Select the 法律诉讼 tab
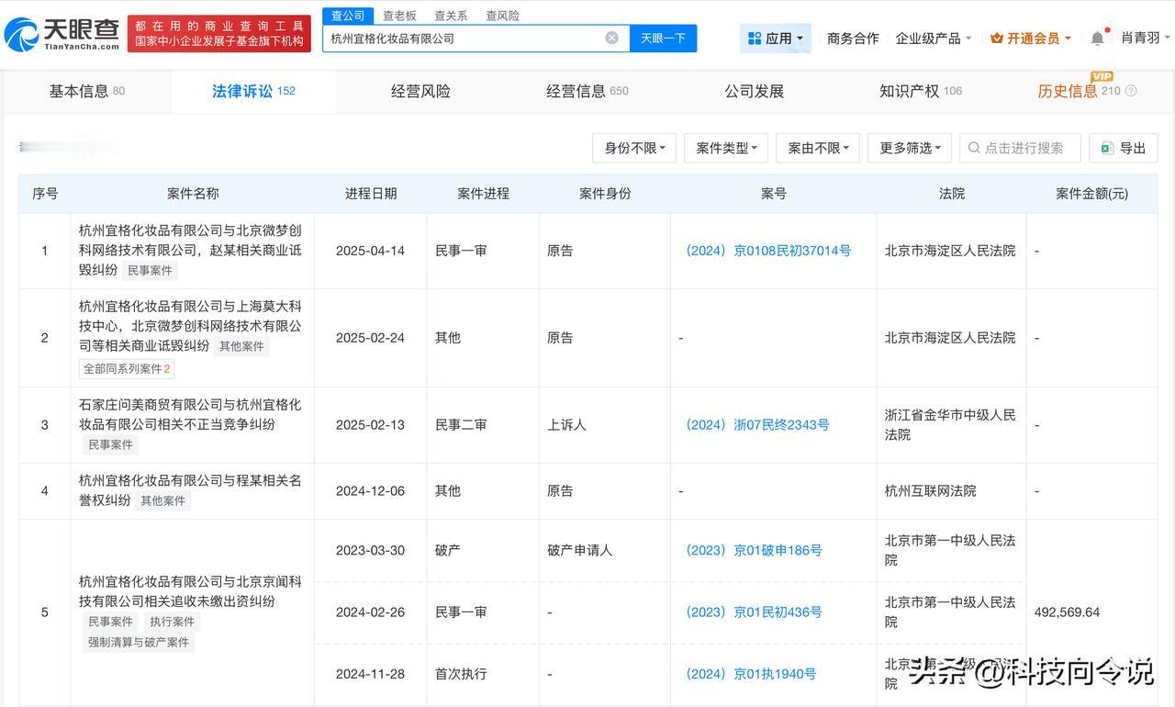This screenshot has height=707, width=1175. [253, 91]
